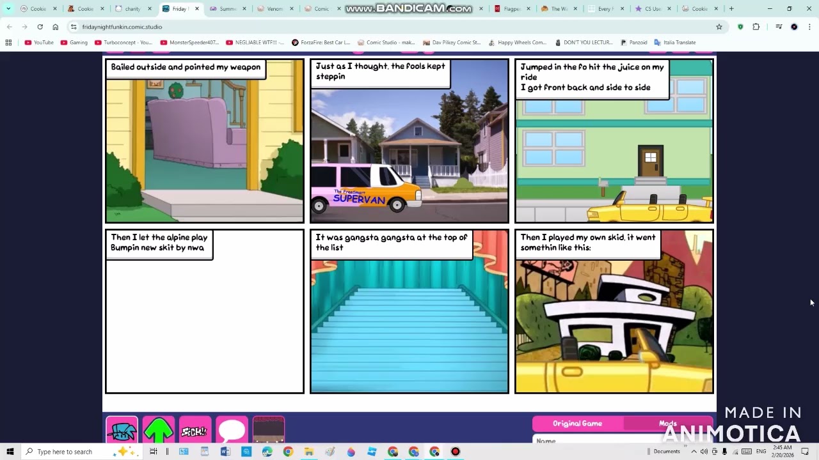This screenshot has width=819, height=460.
Task: Open the 'gangsta gangsta' teal stairs panel
Action: tap(409, 312)
